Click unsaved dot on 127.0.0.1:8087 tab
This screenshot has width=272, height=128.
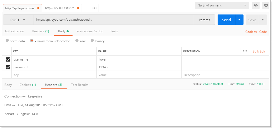click(78, 8)
